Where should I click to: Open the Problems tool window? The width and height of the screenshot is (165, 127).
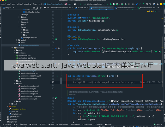click(7, 124)
